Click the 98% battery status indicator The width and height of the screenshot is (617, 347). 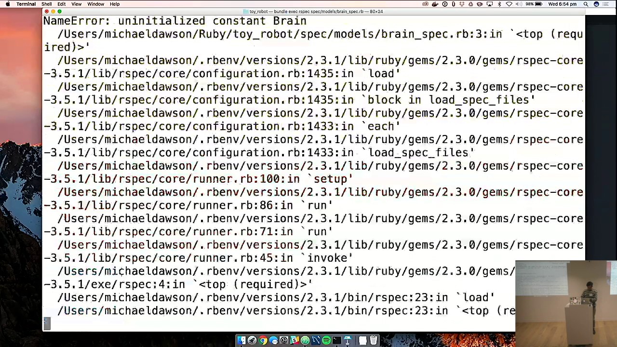[534, 4]
